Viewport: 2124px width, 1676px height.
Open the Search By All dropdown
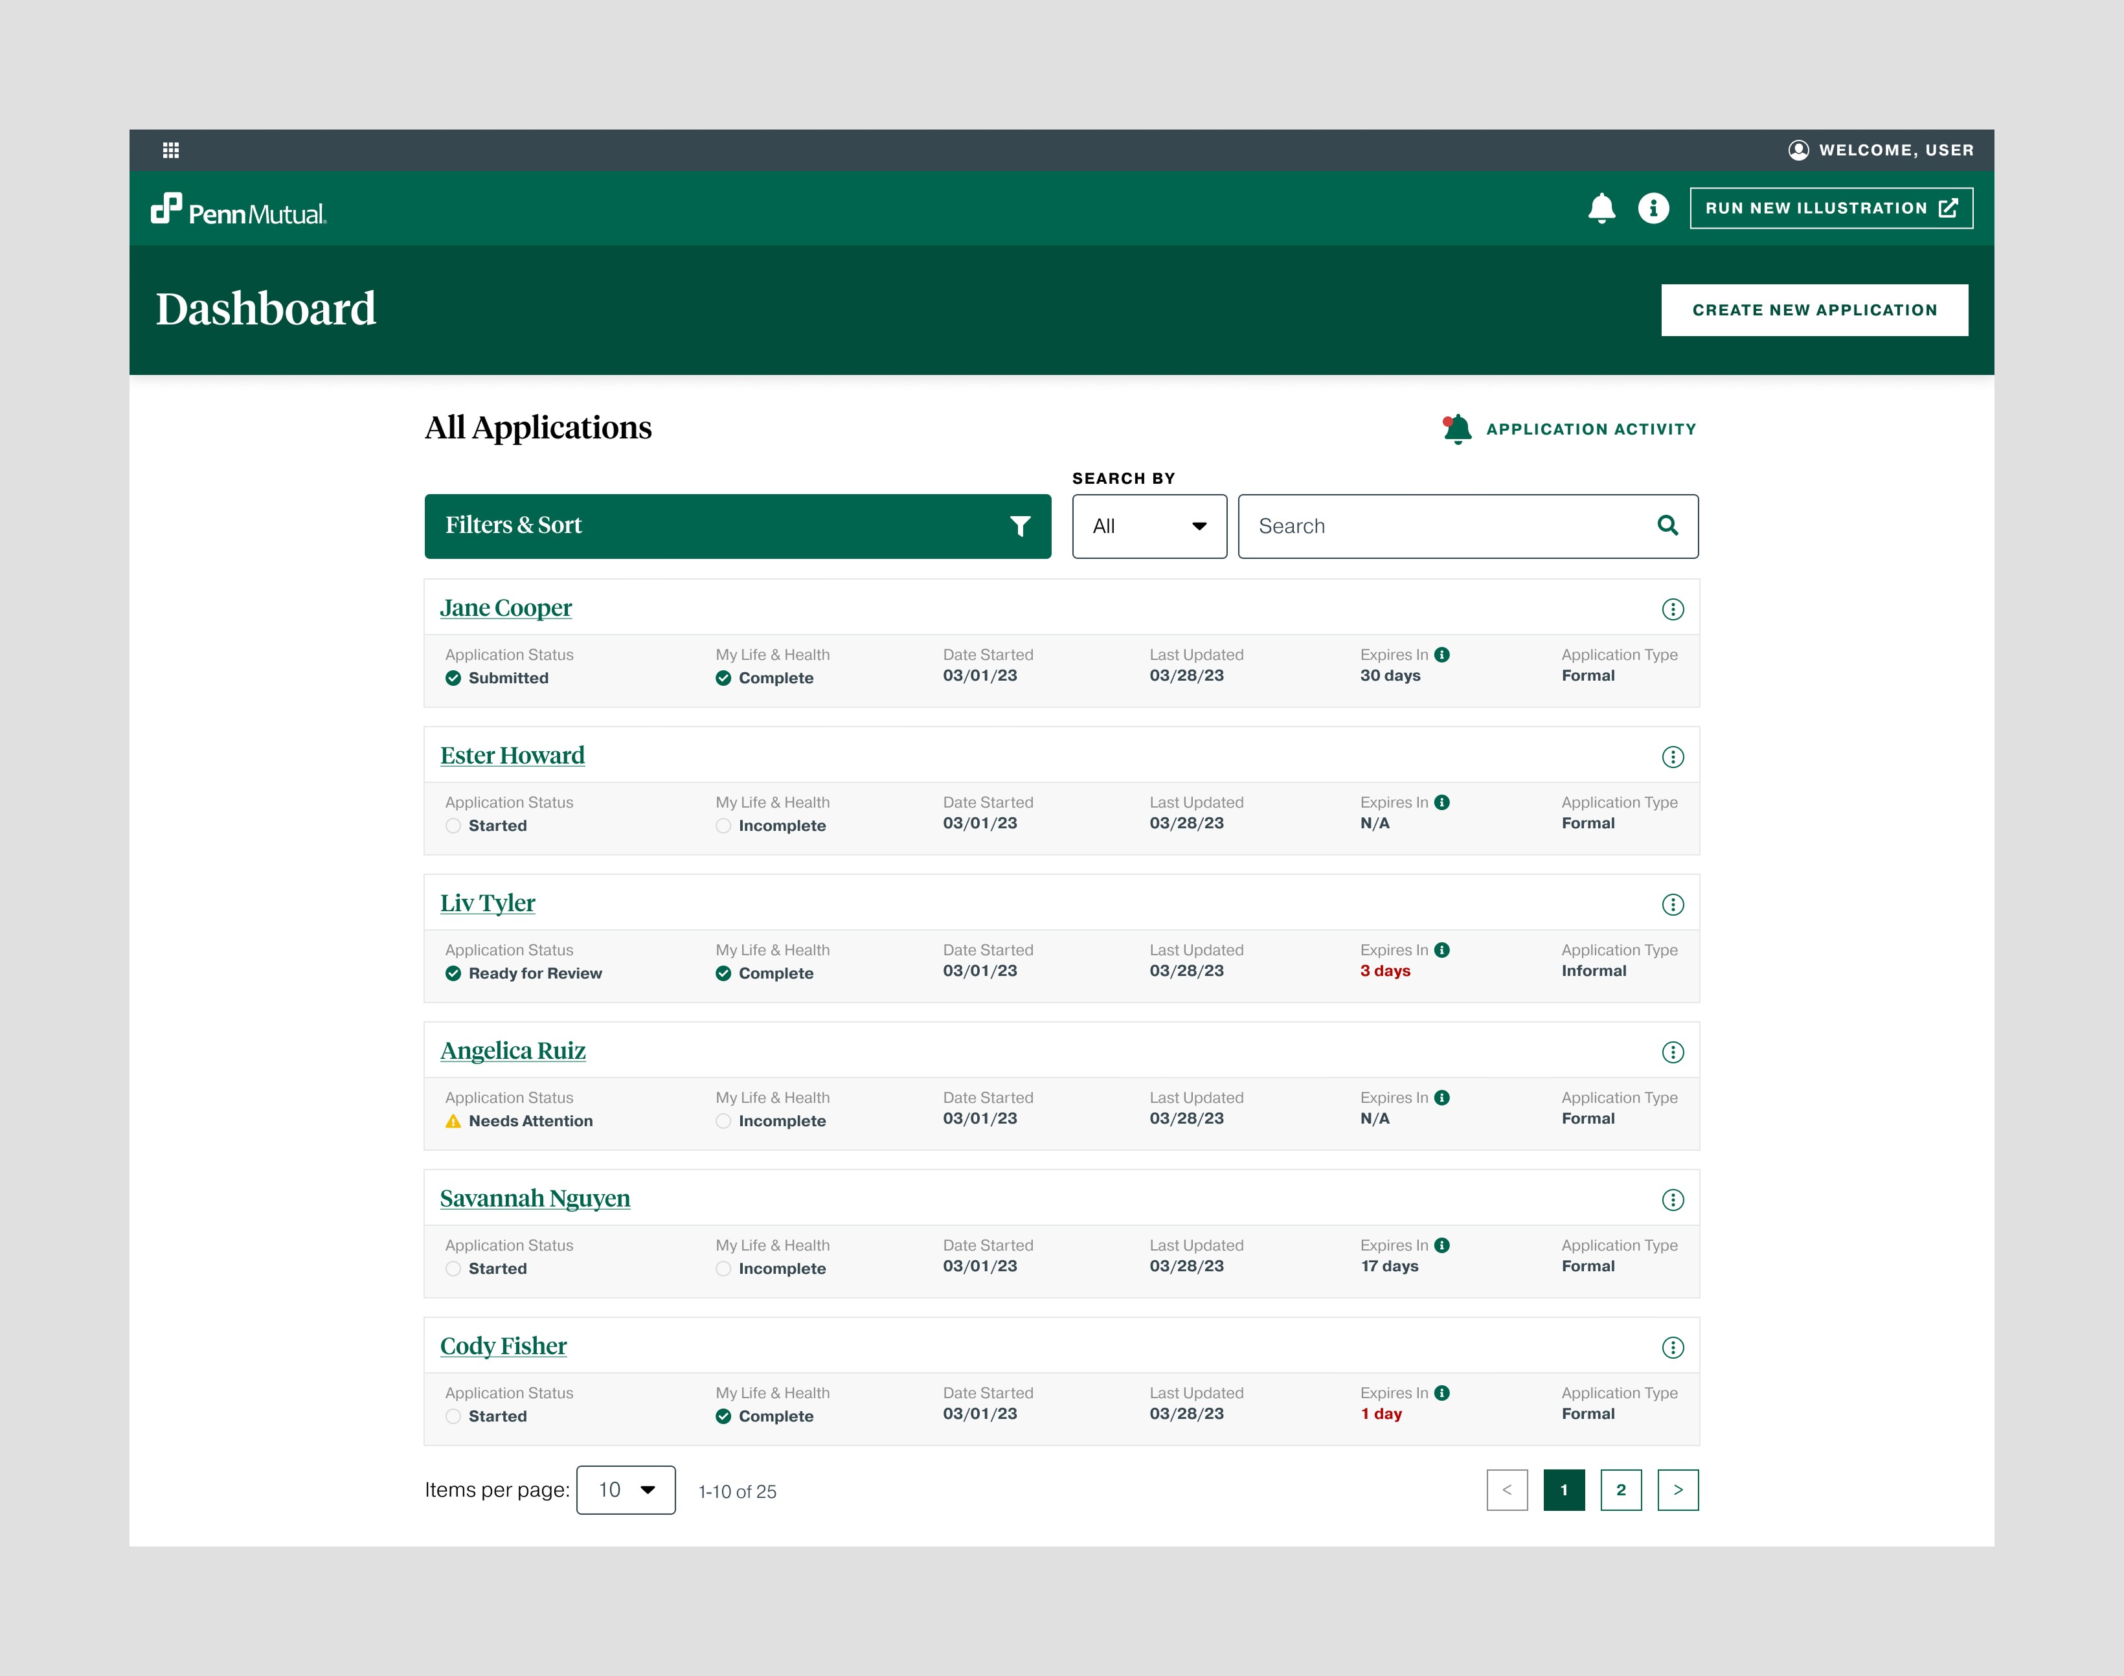[1149, 526]
